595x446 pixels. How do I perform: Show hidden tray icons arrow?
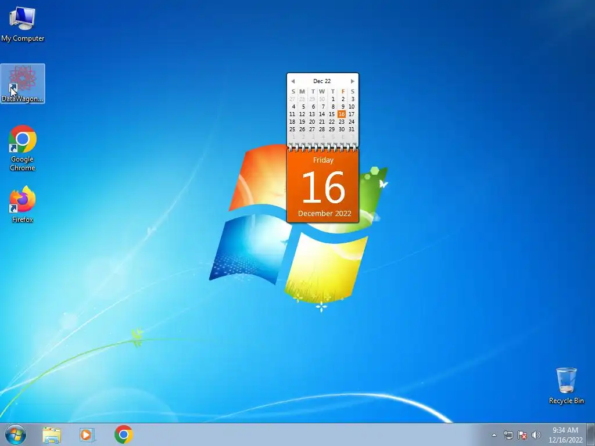pos(494,435)
